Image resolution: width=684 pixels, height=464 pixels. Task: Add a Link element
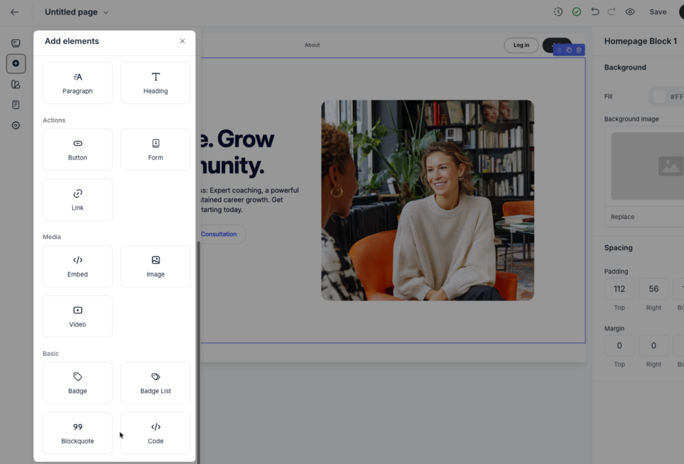77,200
